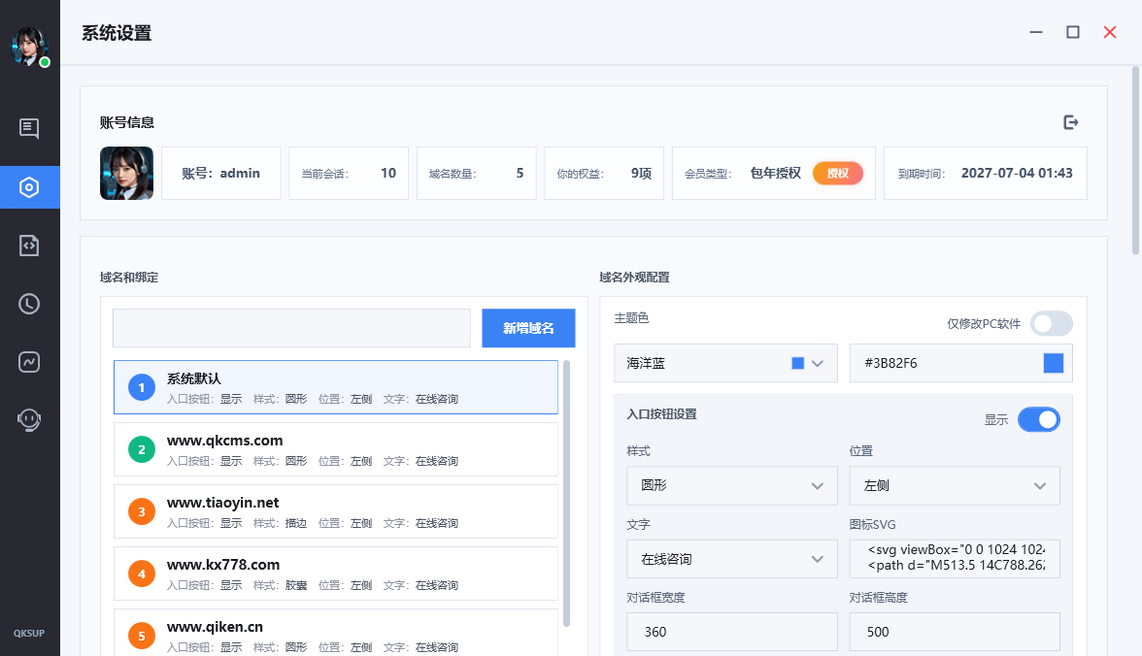Image resolution: width=1142 pixels, height=656 pixels.
Task: Click the 包年授权 membership type text
Action: click(776, 174)
